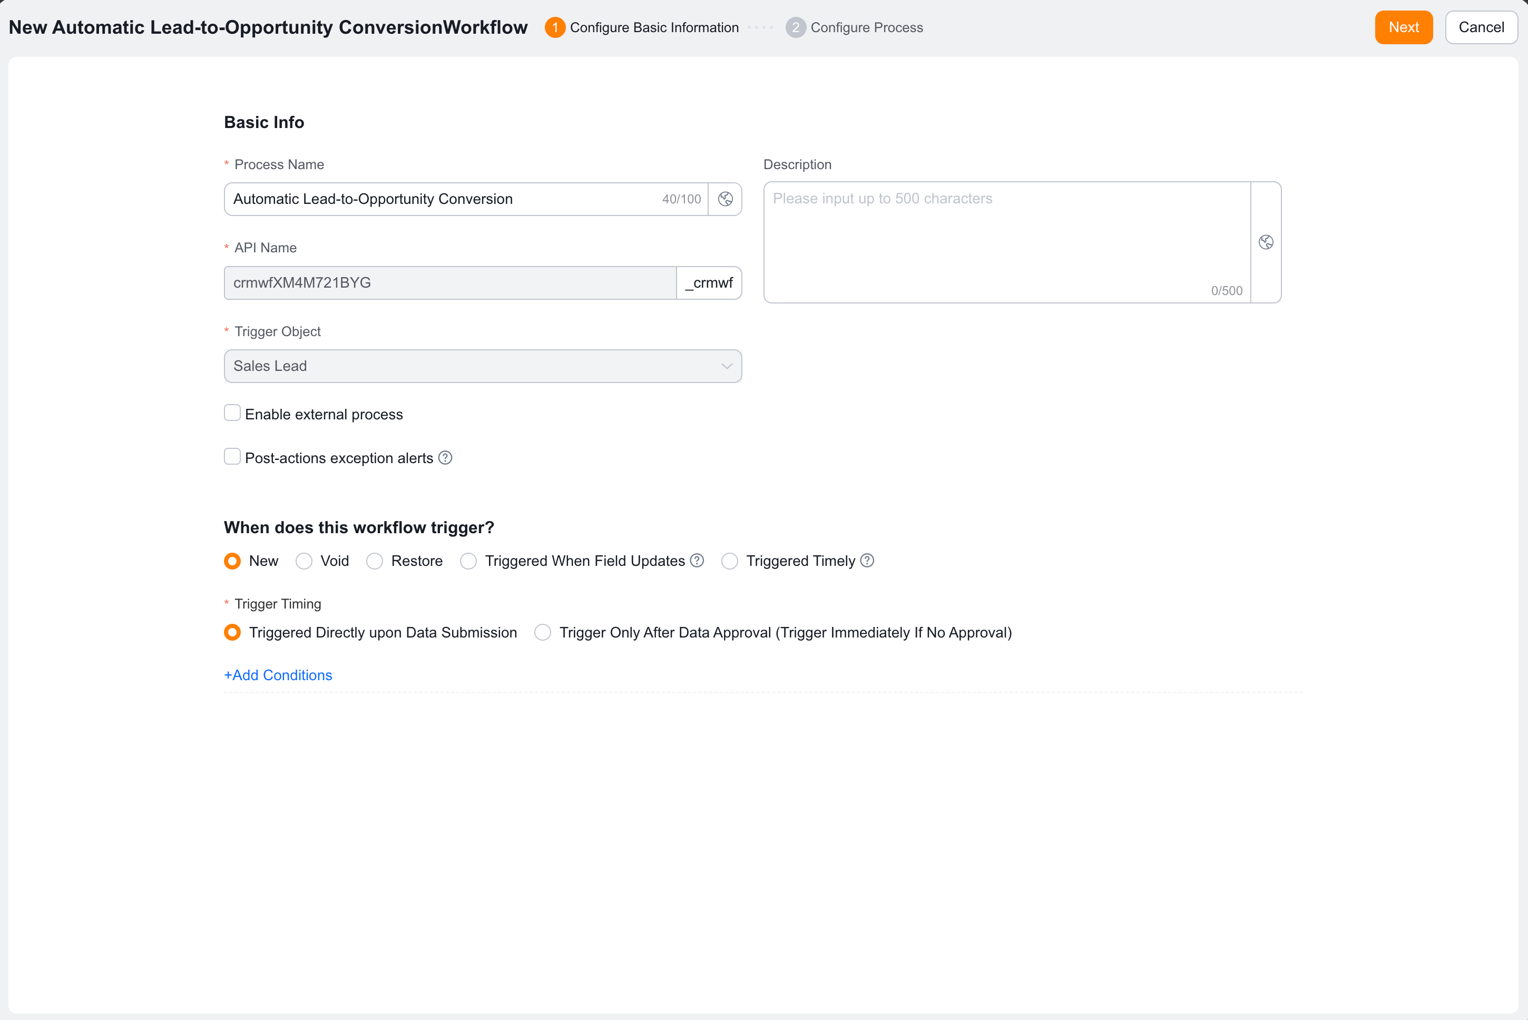Show help for Post-actions exception alerts

tap(445, 458)
